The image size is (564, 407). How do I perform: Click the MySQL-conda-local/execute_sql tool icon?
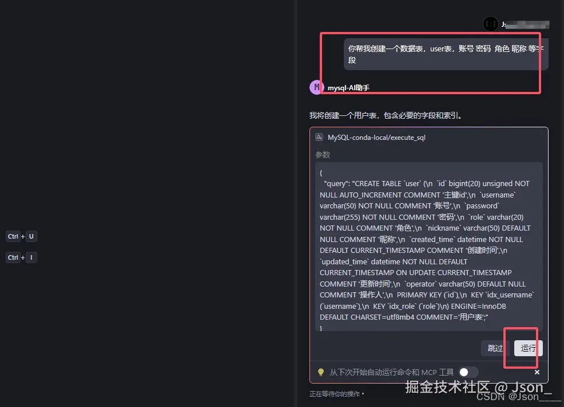coord(319,137)
